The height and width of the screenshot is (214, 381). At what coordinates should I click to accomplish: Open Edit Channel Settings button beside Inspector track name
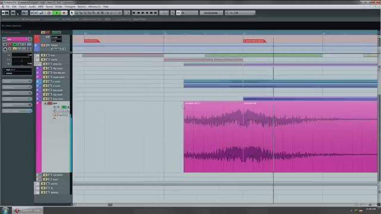tap(30, 39)
